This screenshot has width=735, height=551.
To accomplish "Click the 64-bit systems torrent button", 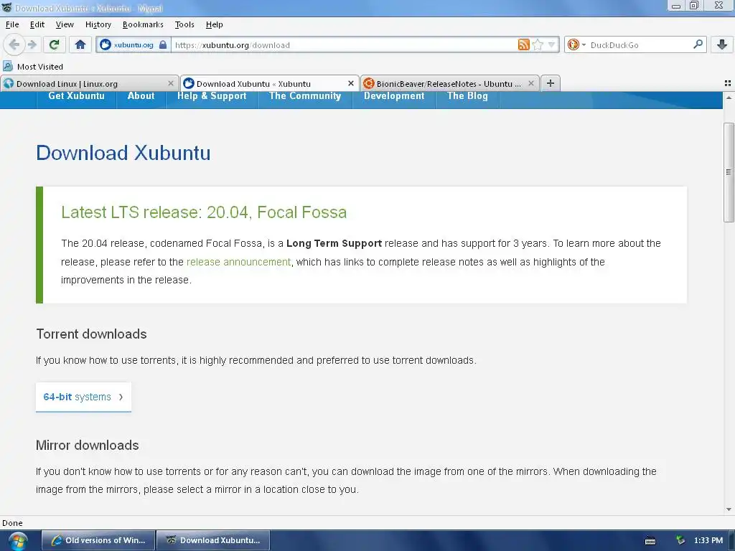I will 83,397.
